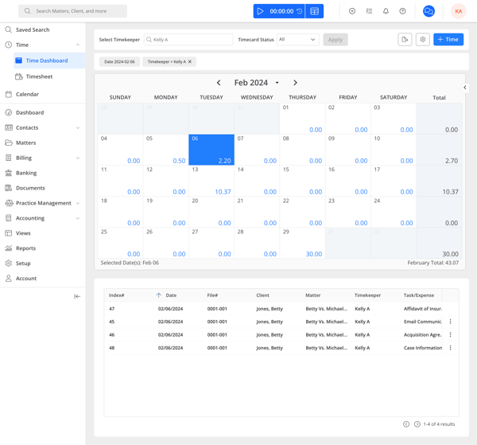This screenshot has height=445, width=477.
Task: Expand the Contacts section chevron
Action: (78, 128)
